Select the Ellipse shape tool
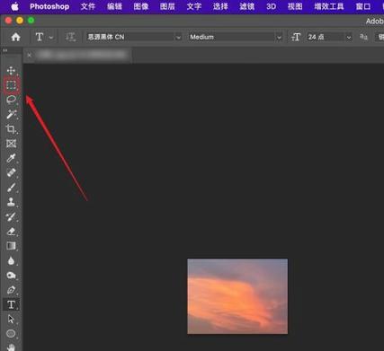The image size is (384, 351). pyautogui.click(x=11, y=333)
